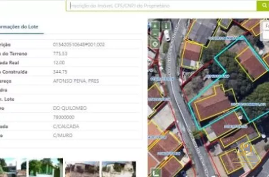Select the neighborhood value DO QUILOMBO
The image size is (269, 177).
70,108
